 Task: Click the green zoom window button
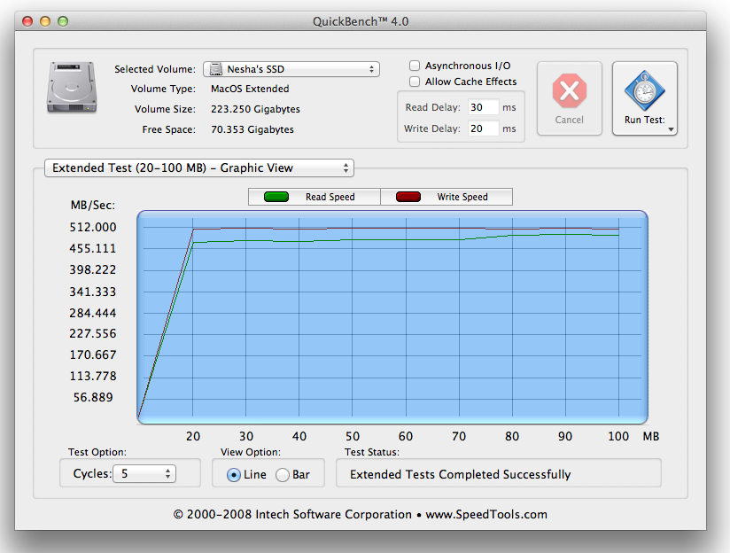pos(63,21)
